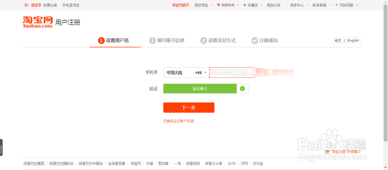Click the Taobao.com logo
388x170 pixels.
point(38,22)
